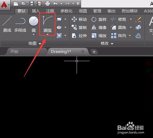Switch to the 默认 ribbon tab
153x138 pixels.
point(22,11)
